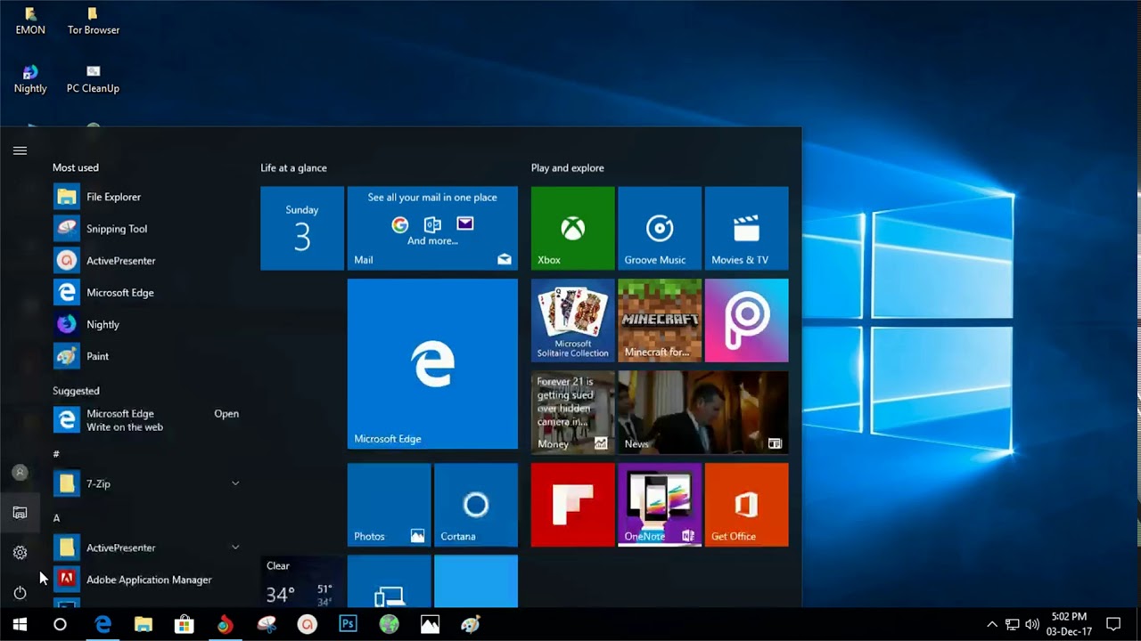Click Open next to suggested Microsoft Edge
Image resolution: width=1141 pixels, height=641 pixels.
click(x=226, y=414)
